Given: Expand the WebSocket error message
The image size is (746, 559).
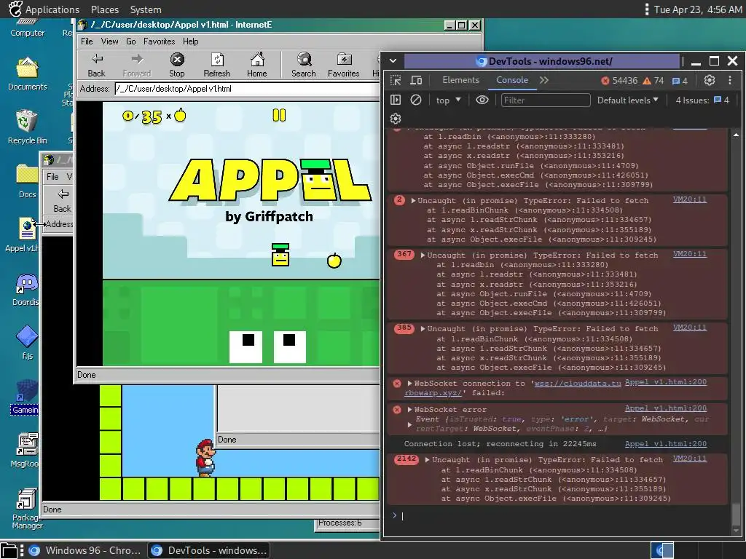Looking at the screenshot, I should 409,409.
